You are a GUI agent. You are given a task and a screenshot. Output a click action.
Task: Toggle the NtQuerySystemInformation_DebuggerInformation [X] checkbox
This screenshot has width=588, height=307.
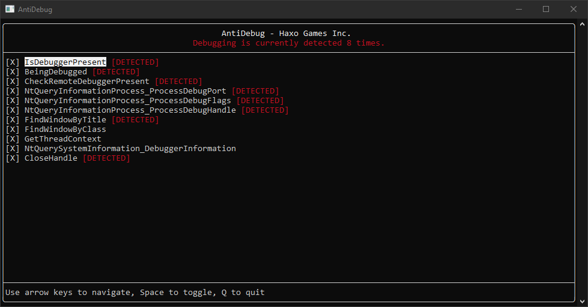[x=13, y=149]
